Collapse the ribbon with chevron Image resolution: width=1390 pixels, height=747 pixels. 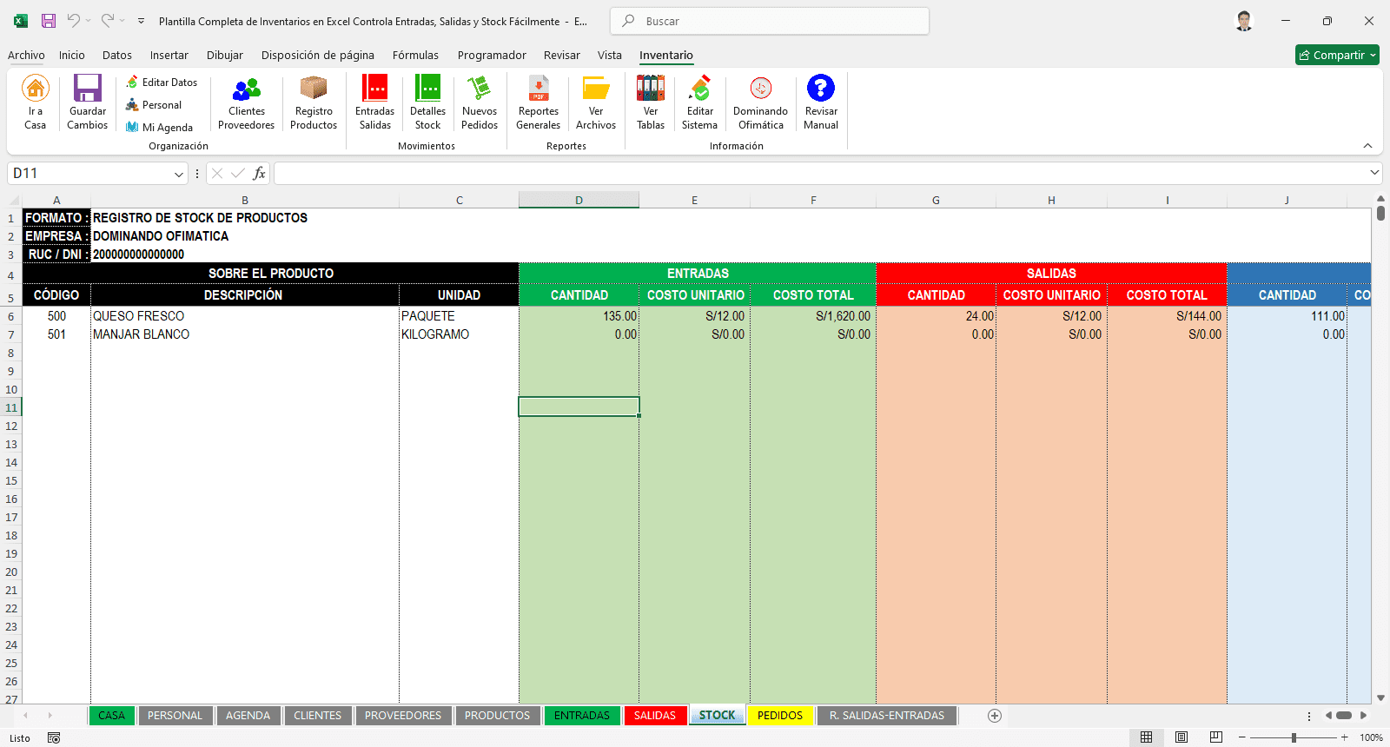1367,146
